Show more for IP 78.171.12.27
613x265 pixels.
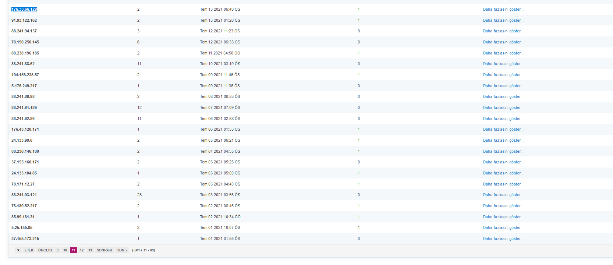pos(503,184)
